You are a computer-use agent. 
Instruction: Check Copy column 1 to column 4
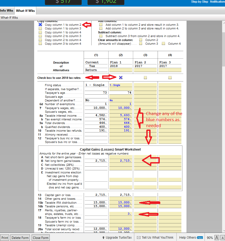pyautogui.click(x=40, y=32)
